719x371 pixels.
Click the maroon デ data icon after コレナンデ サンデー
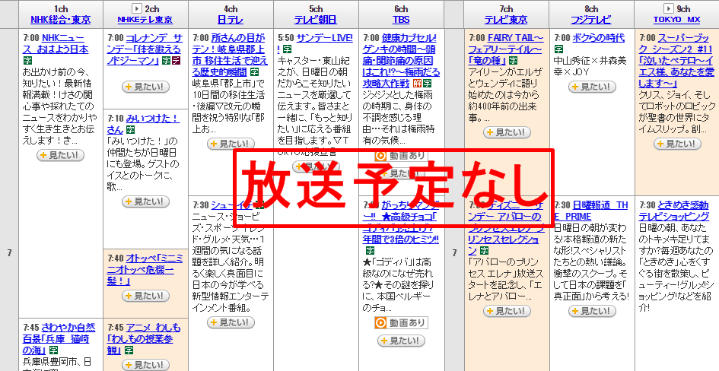tap(177, 61)
